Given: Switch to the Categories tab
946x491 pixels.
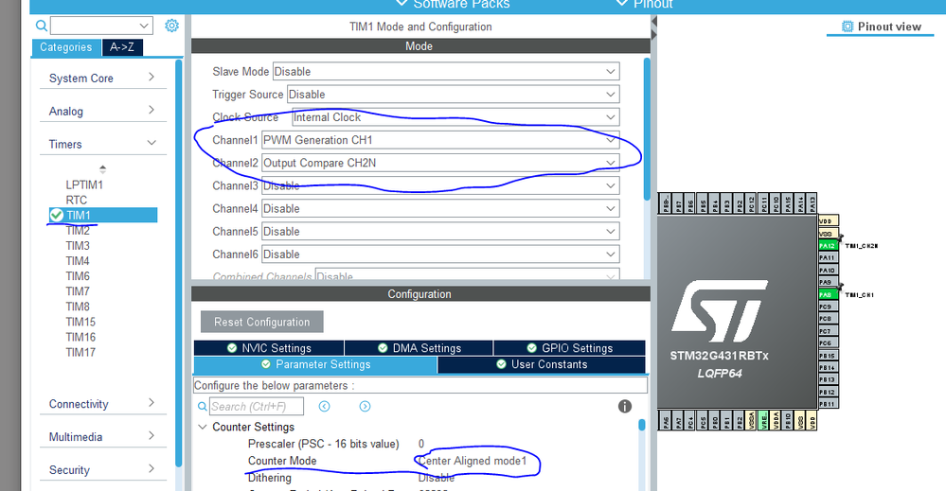Looking at the screenshot, I should (65, 47).
